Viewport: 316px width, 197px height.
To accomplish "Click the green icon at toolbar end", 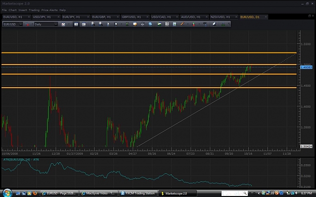I will pyautogui.click(x=223, y=24).
